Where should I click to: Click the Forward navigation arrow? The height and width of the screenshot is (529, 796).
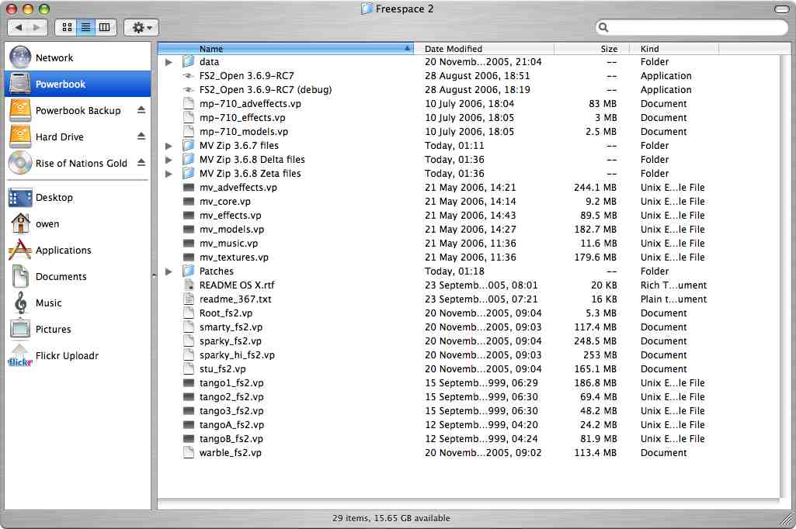[37, 27]
